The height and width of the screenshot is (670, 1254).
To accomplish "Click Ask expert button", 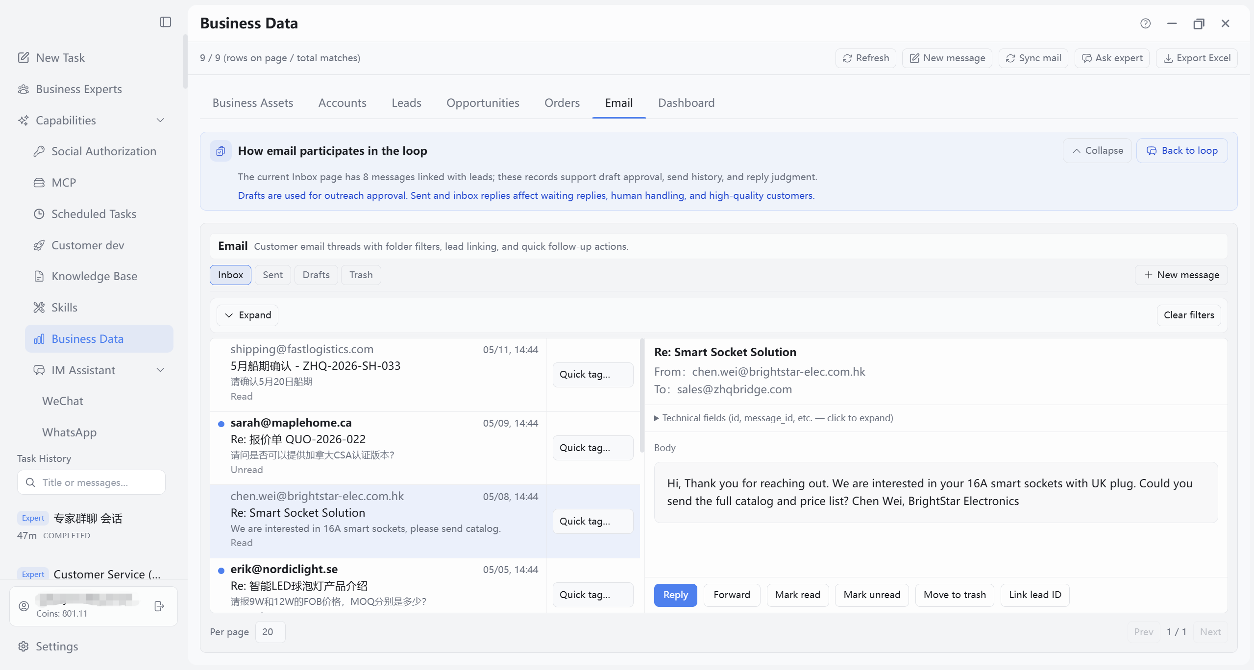I will [1112, 58].
